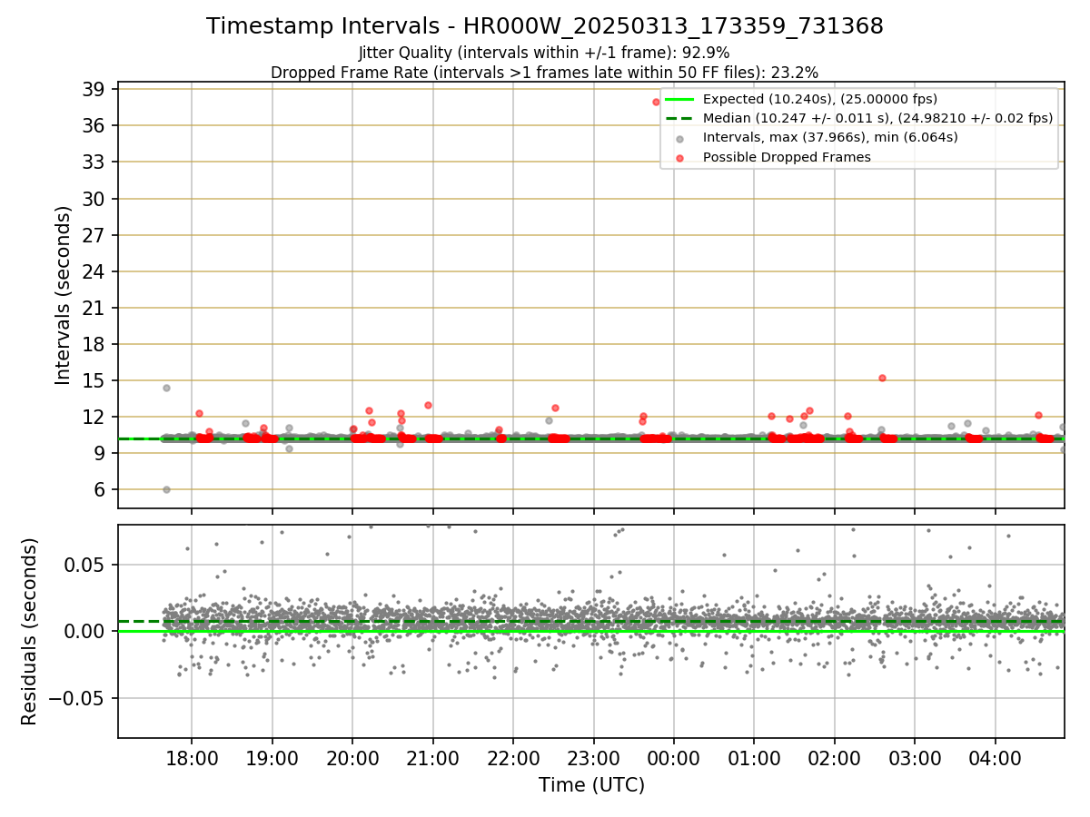Click the x-axis tick label "02:00"
This screenshot has height=817, width=1090.
tap(835, 757)
